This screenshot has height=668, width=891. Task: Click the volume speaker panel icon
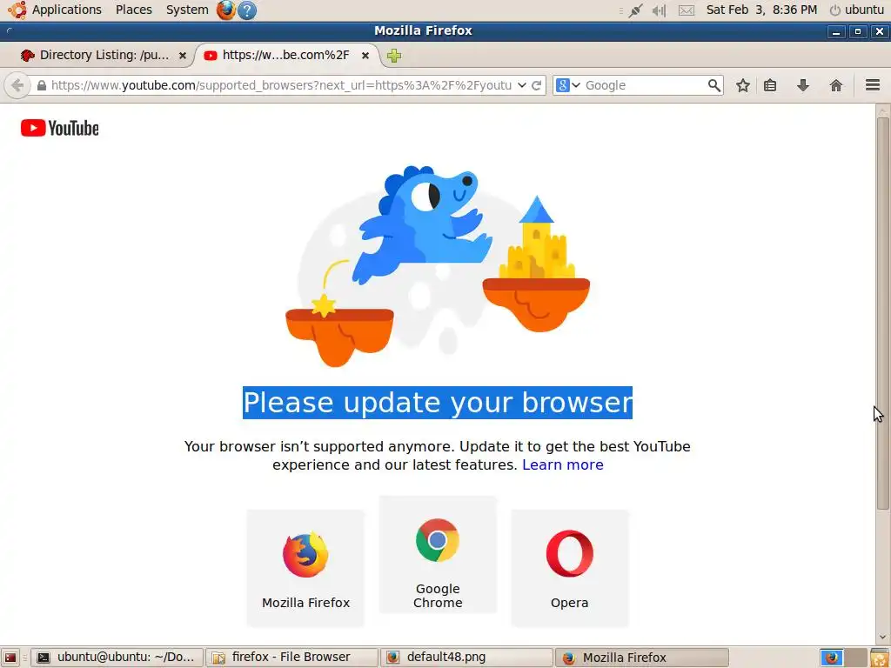[660, 10]
